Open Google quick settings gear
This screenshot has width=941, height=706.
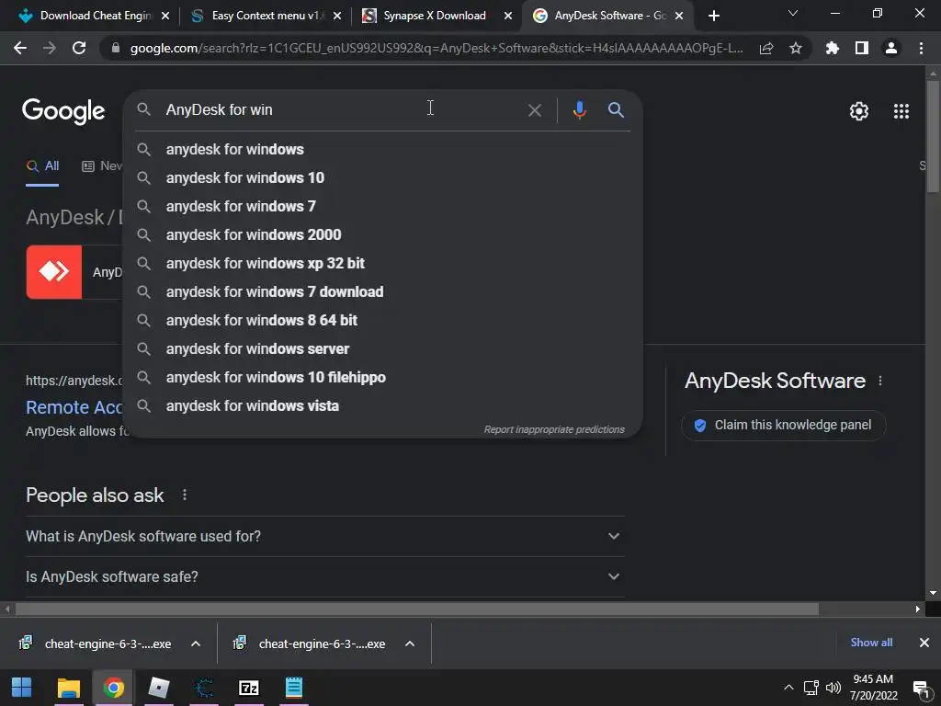pos(859,111)
